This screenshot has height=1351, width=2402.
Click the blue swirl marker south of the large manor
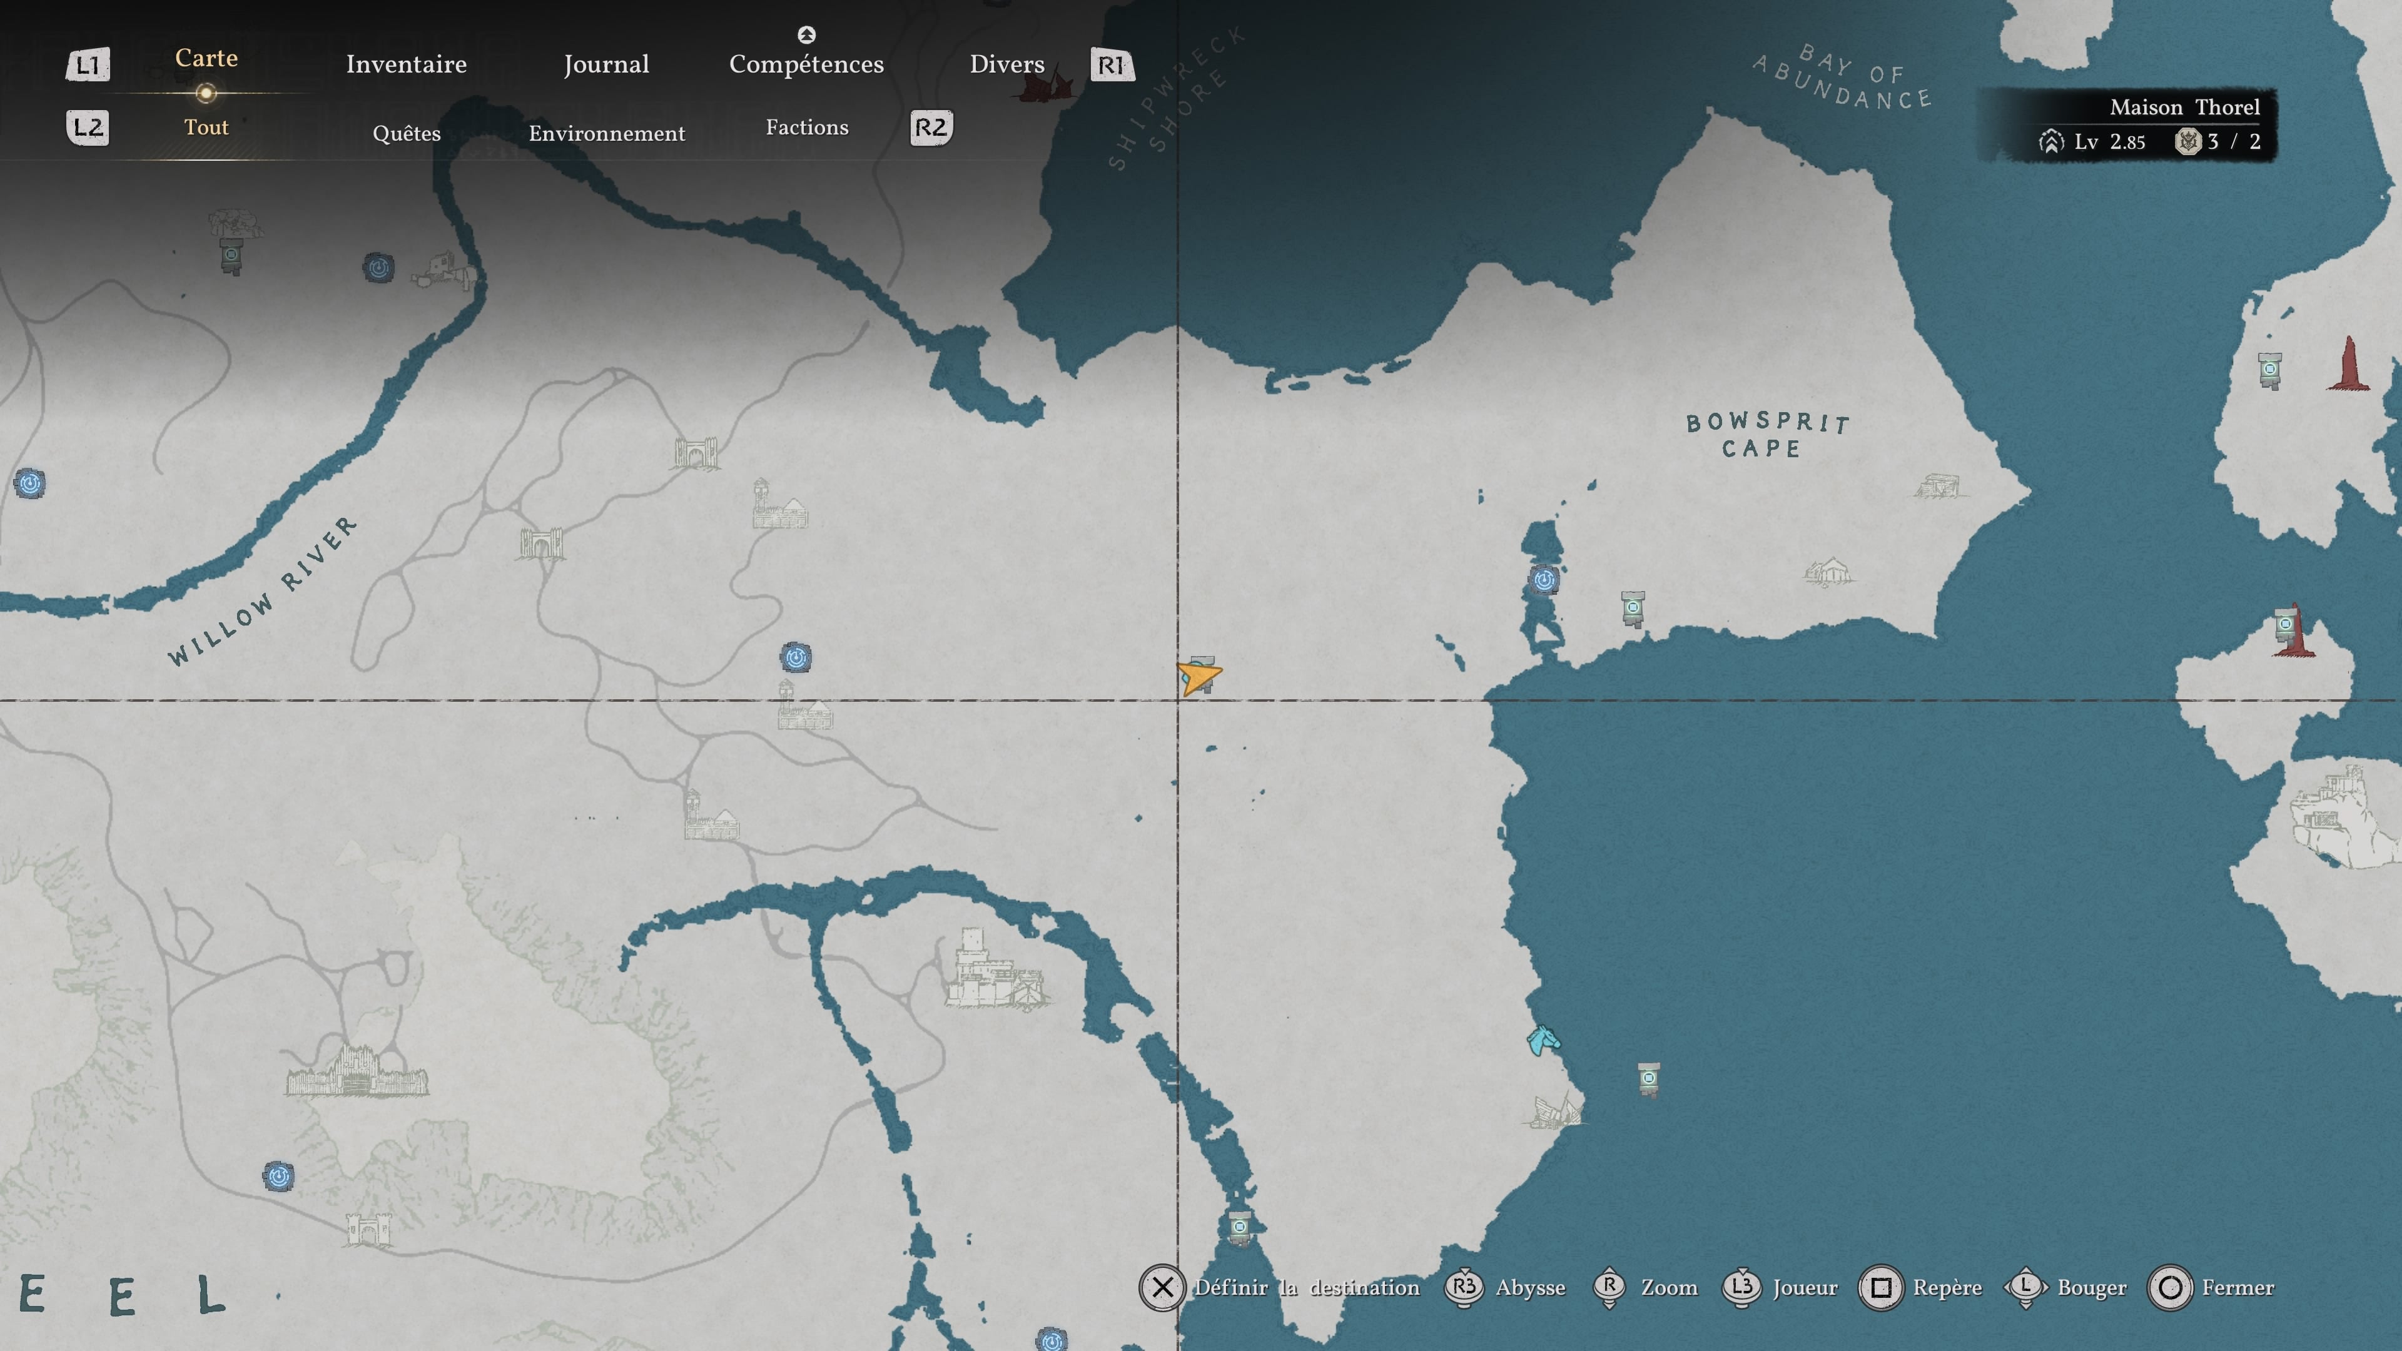(278, 1176)
